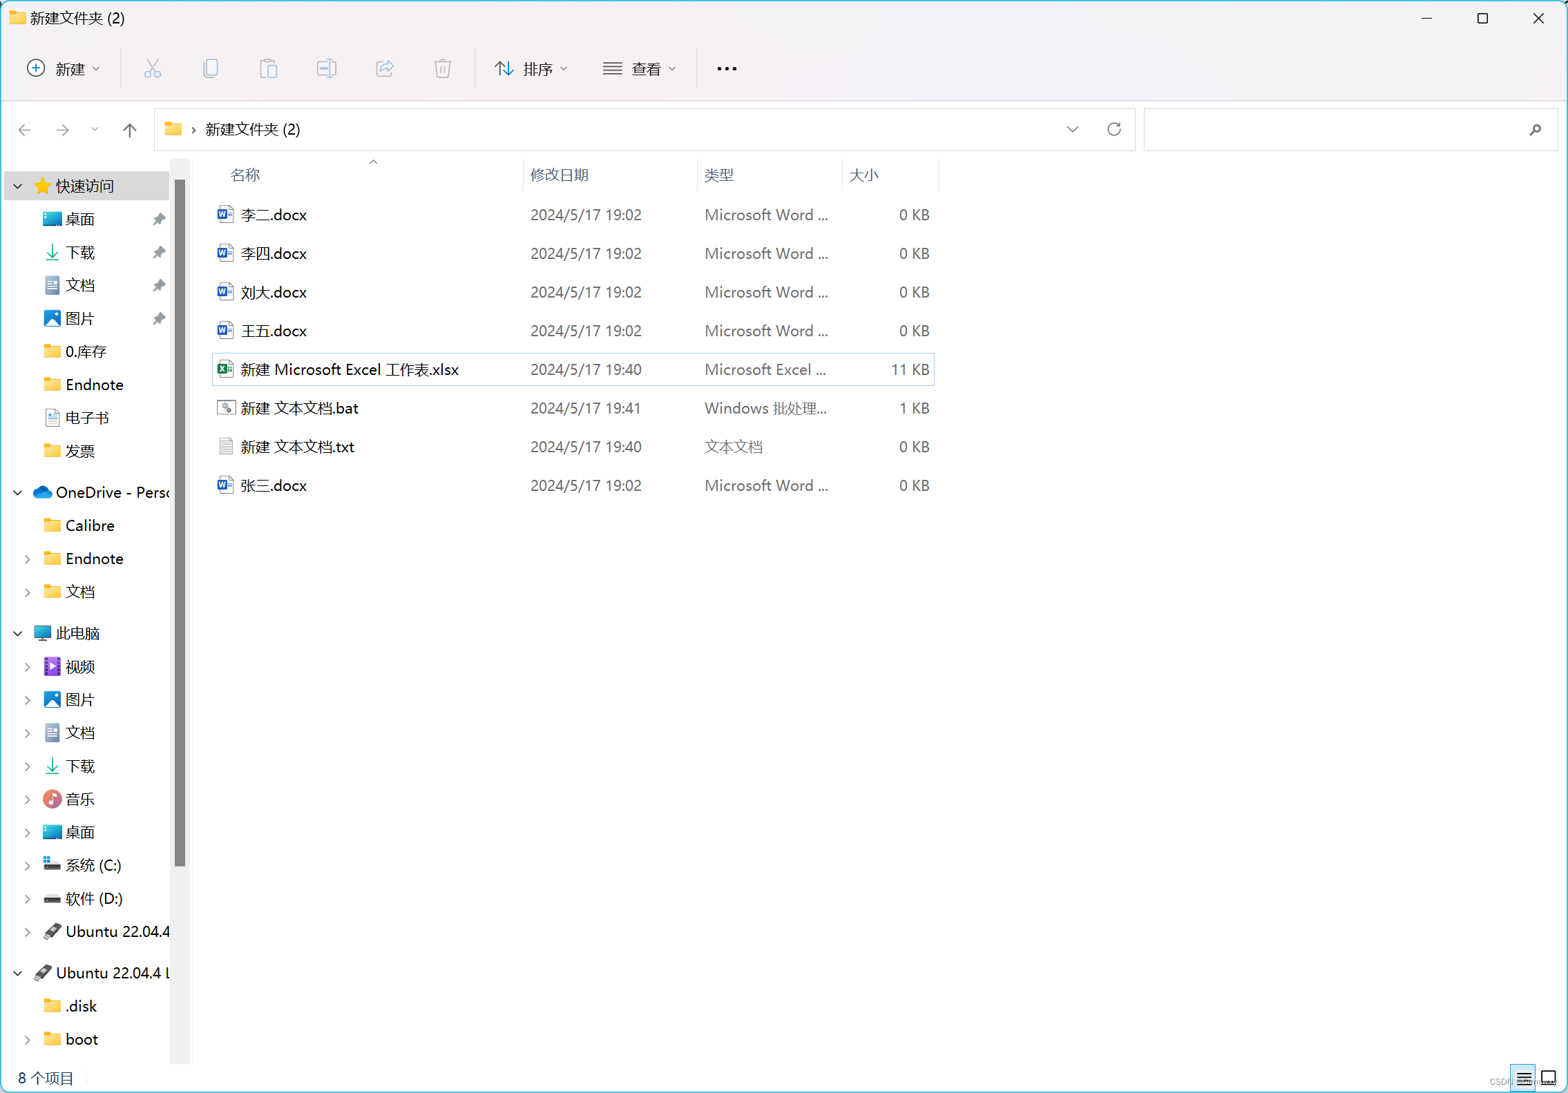Select the file 李四.docx

(573, 253)
